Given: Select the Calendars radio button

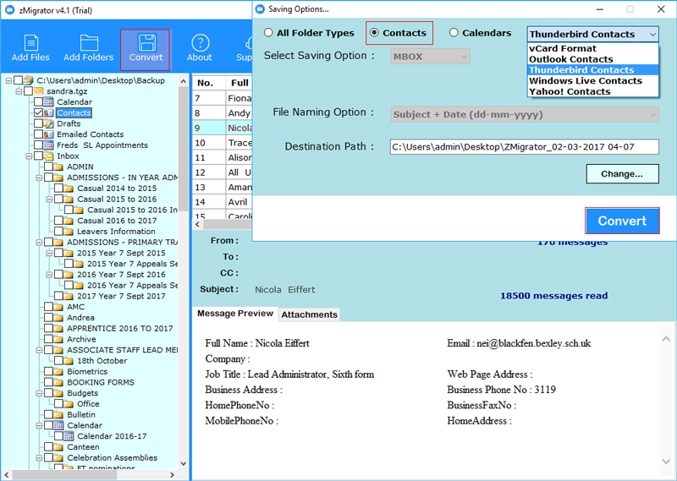Looking at the screenshot, I should click(454, 33).
